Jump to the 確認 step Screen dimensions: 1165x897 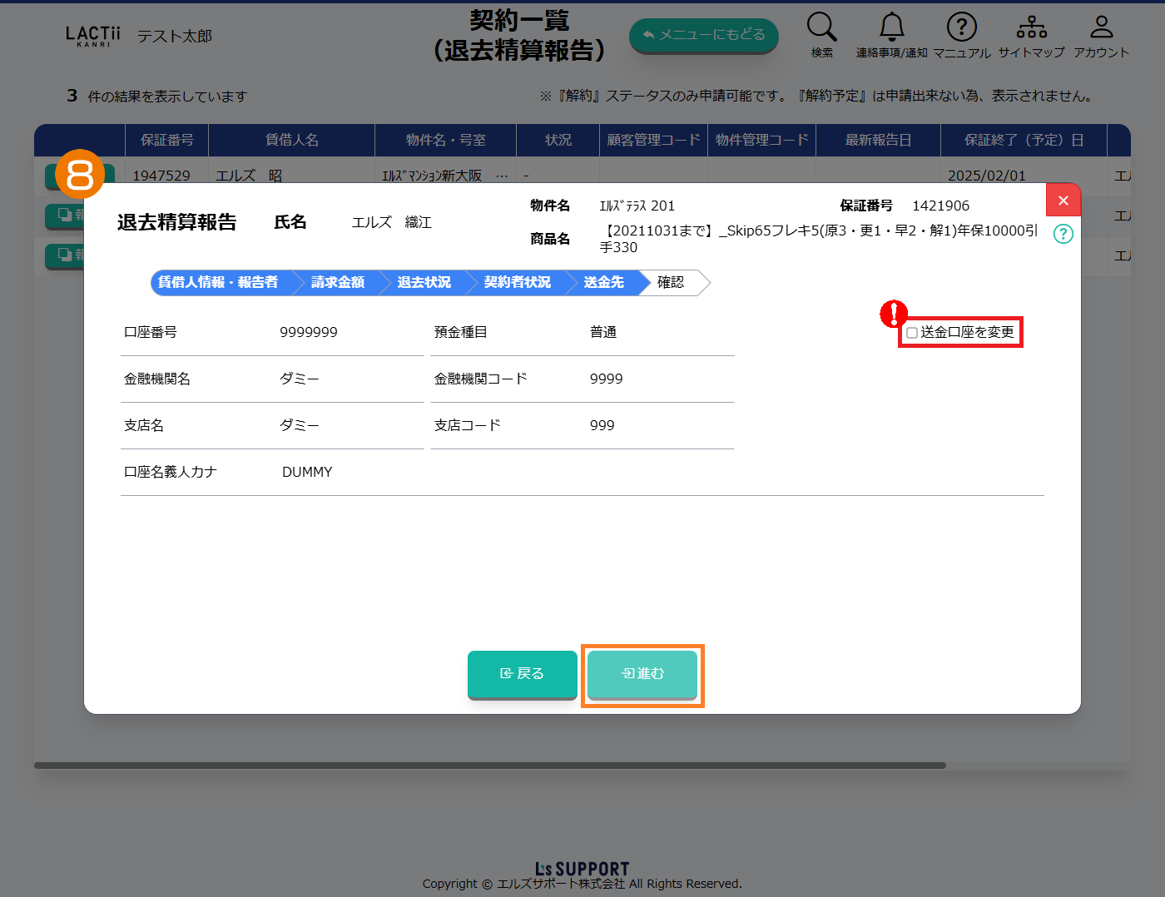pyautogui.click(x=671, y=283)
